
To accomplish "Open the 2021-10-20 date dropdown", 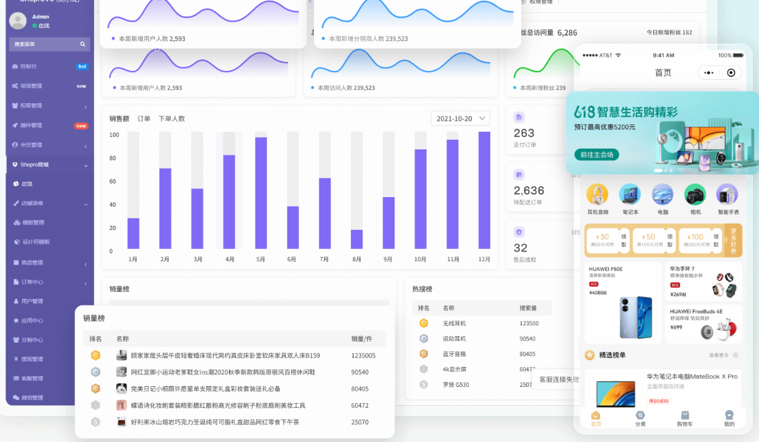I will (460, 118).
